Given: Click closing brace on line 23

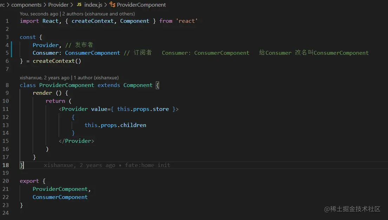Looking at the screenshot, I should coord(21,205).
